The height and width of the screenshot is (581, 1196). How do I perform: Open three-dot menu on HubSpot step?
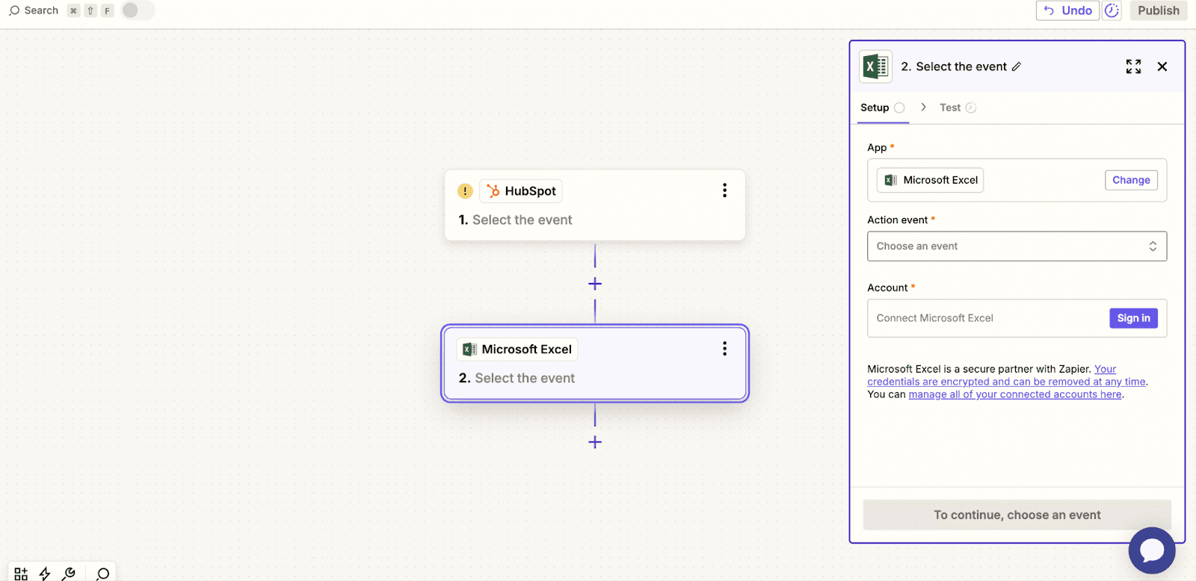click(724, 190)
